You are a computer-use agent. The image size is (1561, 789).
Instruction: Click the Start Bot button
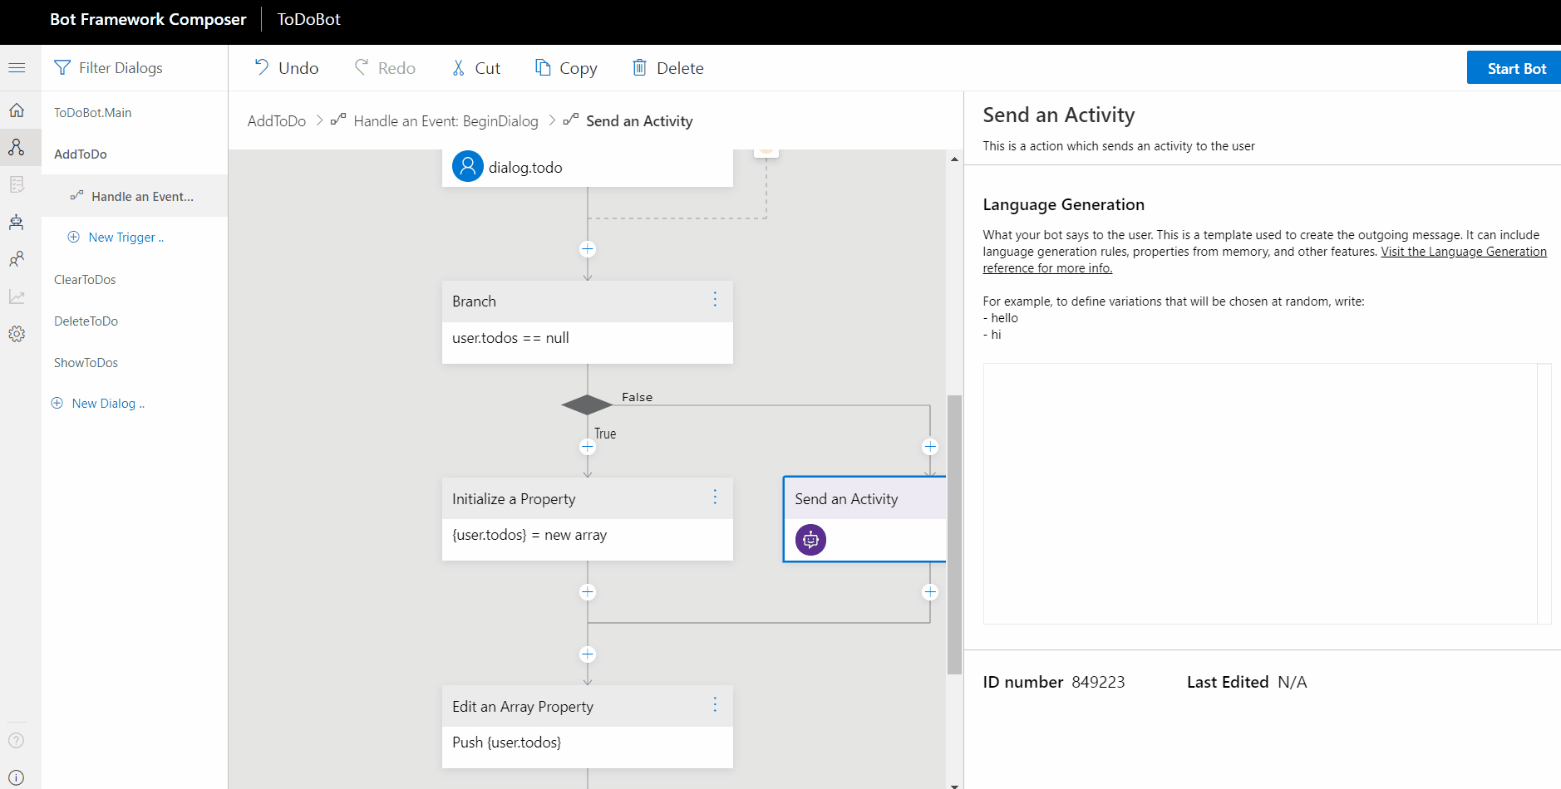click(1515, 68)
